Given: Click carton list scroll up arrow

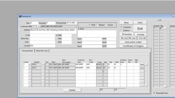Looking at the screenshot, I should click(x=165, y=28).
